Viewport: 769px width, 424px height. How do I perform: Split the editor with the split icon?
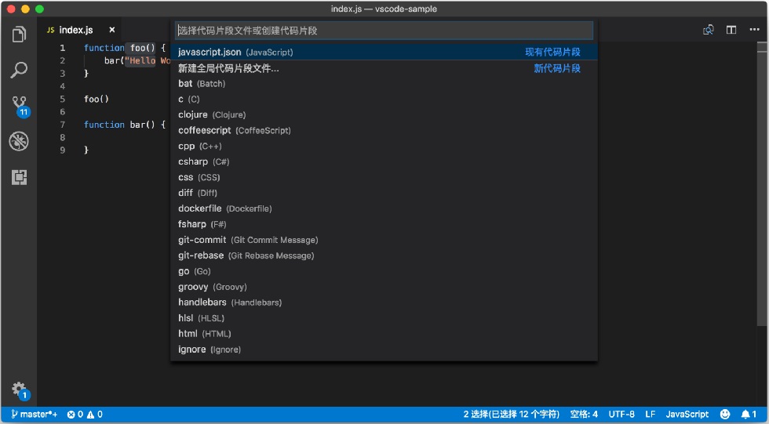coord(731,30)
